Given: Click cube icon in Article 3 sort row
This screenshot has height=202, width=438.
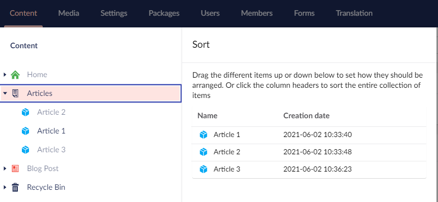Looking at the screenshot, I should point(203,170).
